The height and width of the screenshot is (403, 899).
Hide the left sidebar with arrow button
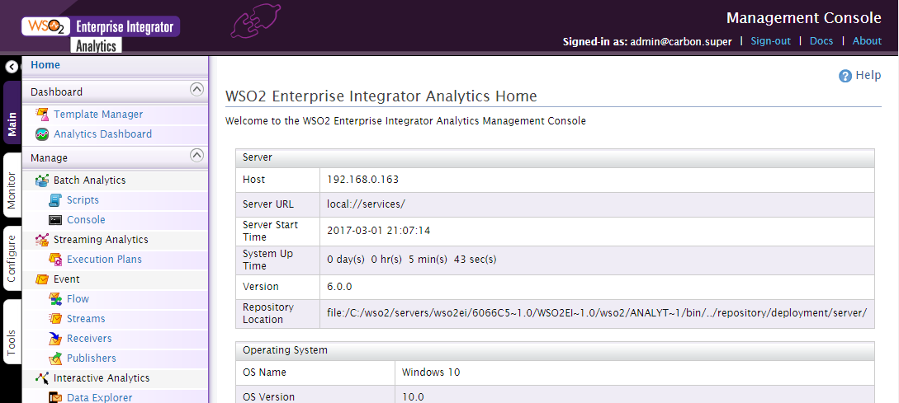click(x=12, y=67)
